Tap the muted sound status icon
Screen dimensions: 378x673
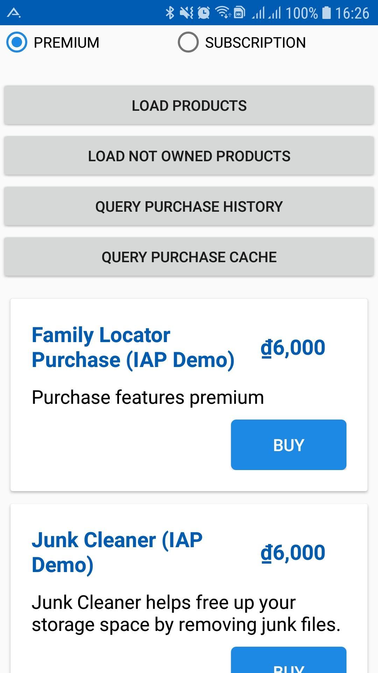tap(186, 13)
